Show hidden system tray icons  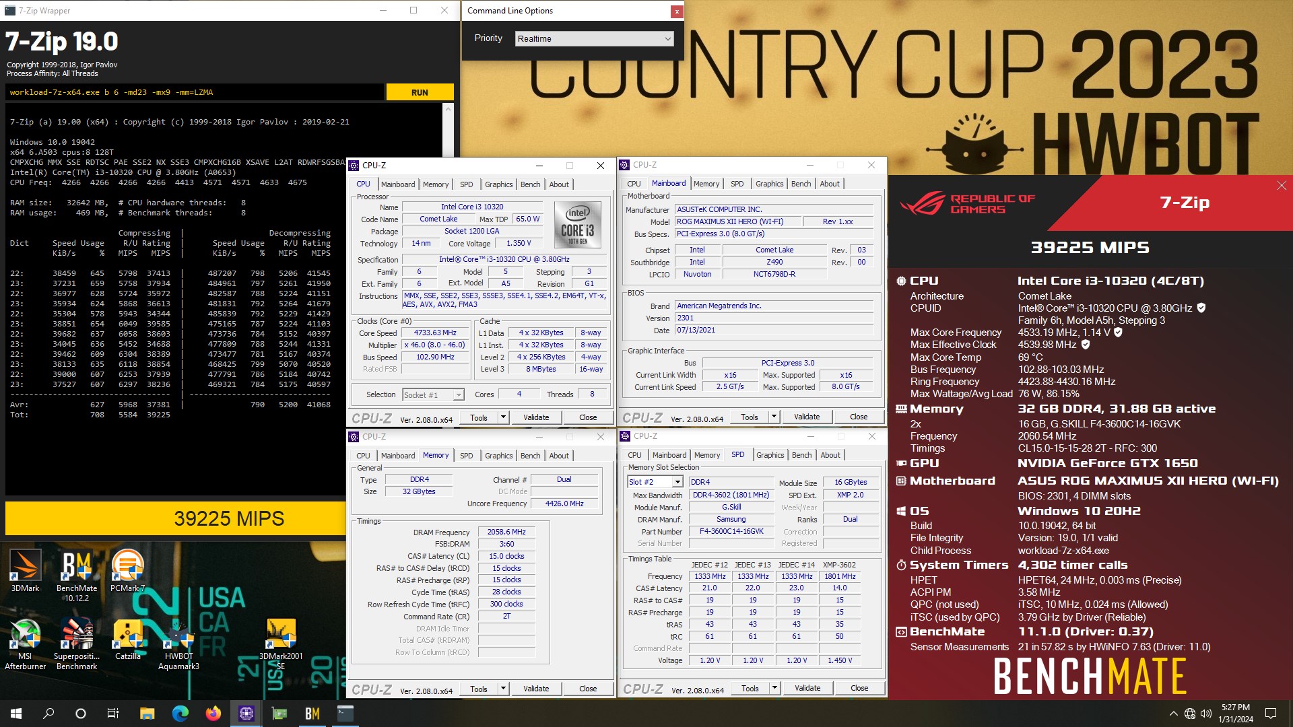pos(1173,714)
